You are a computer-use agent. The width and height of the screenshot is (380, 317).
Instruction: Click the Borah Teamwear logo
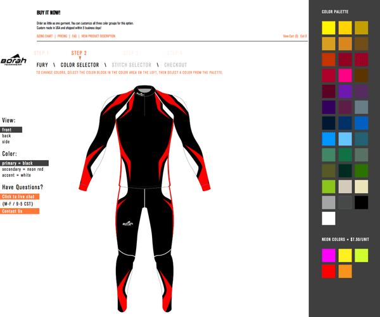click(x=11, y=58)
